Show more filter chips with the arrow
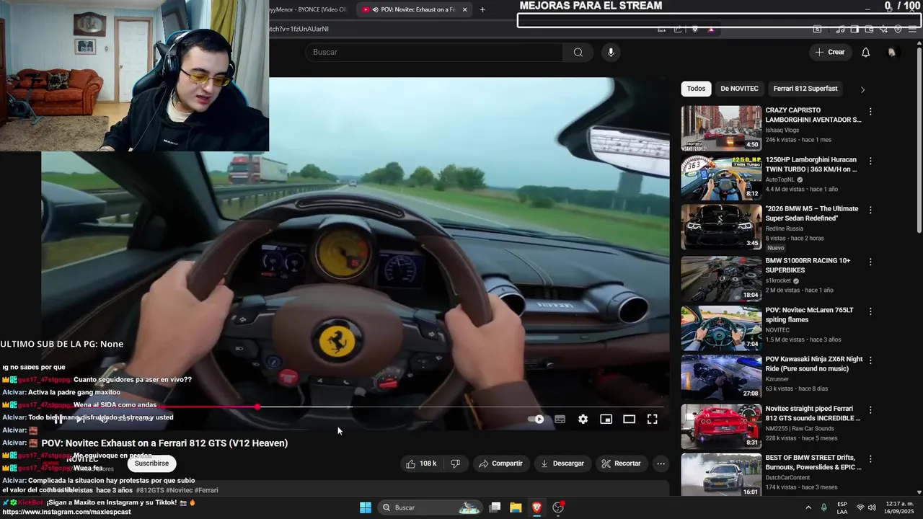This screenshot has height=519, width=923. click(x=862, y=89)
